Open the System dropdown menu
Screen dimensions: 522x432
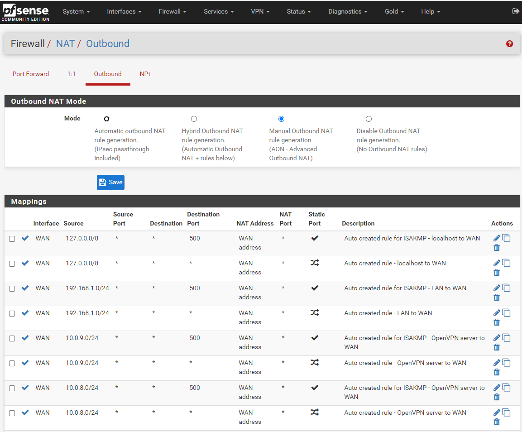click(76, 11)
